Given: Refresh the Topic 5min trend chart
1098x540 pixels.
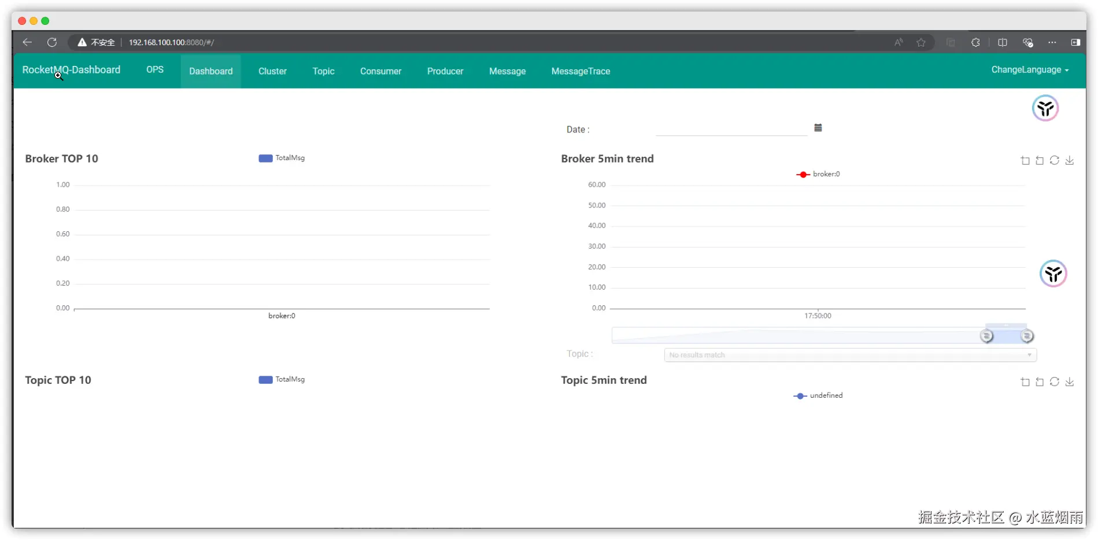Looking at the screenshot, I should (1054, 382).
